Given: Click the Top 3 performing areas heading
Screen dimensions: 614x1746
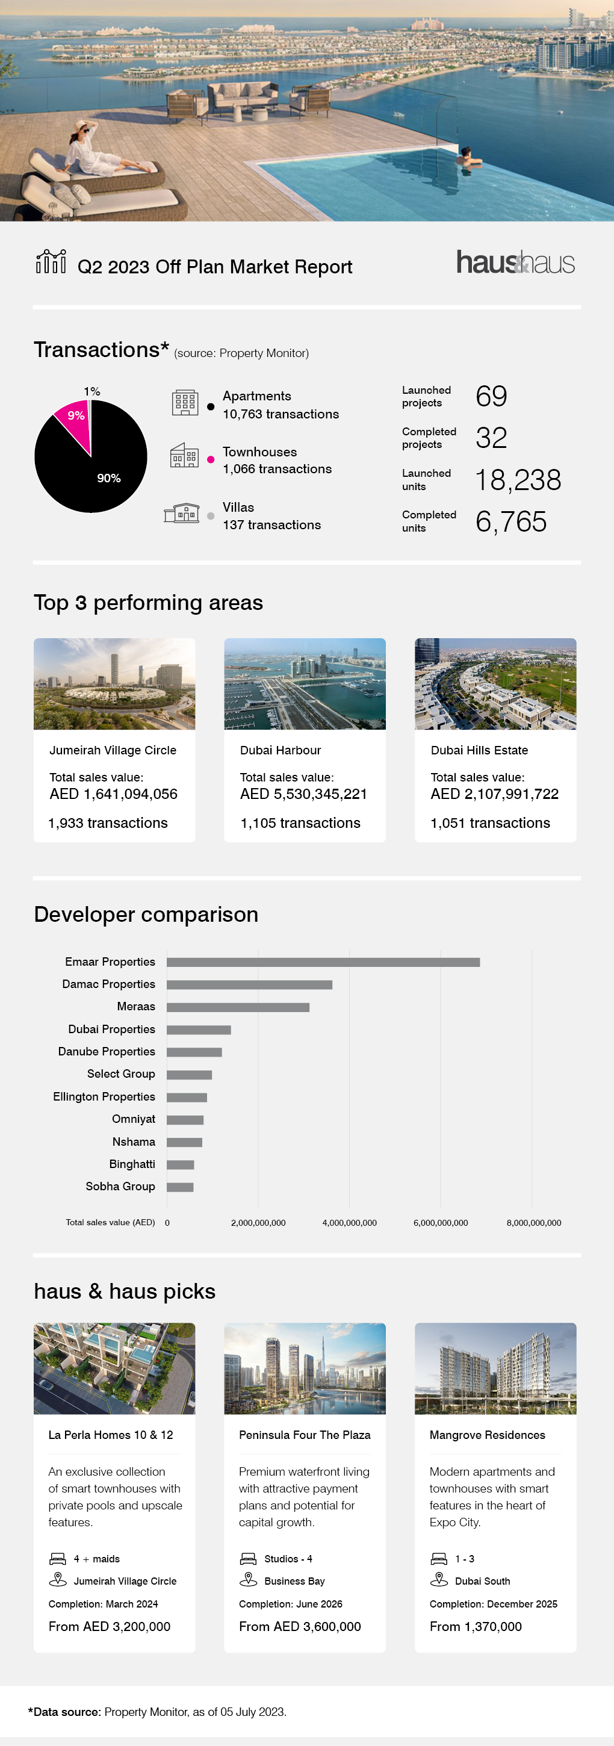Looking at the screenshot, I should 149,603.
